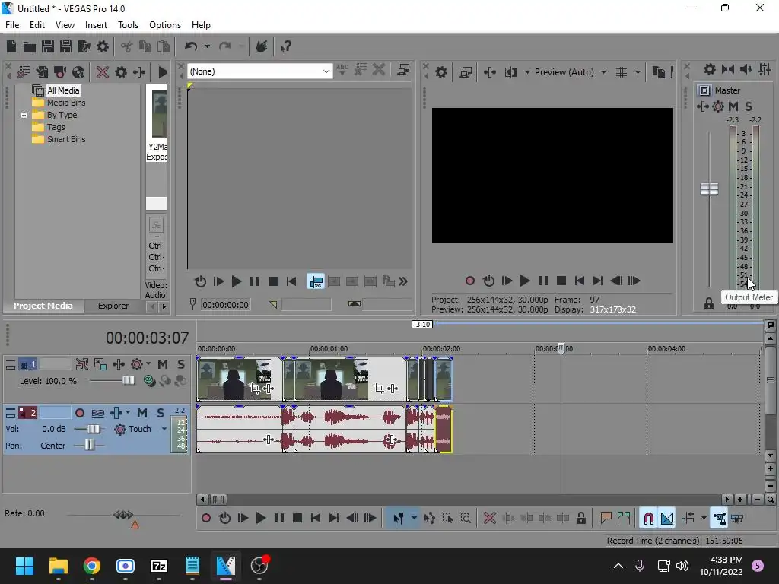Toggle Enable Snapping magnet button
This screenshot has height=584, width=779.
(x=648, y=519)
